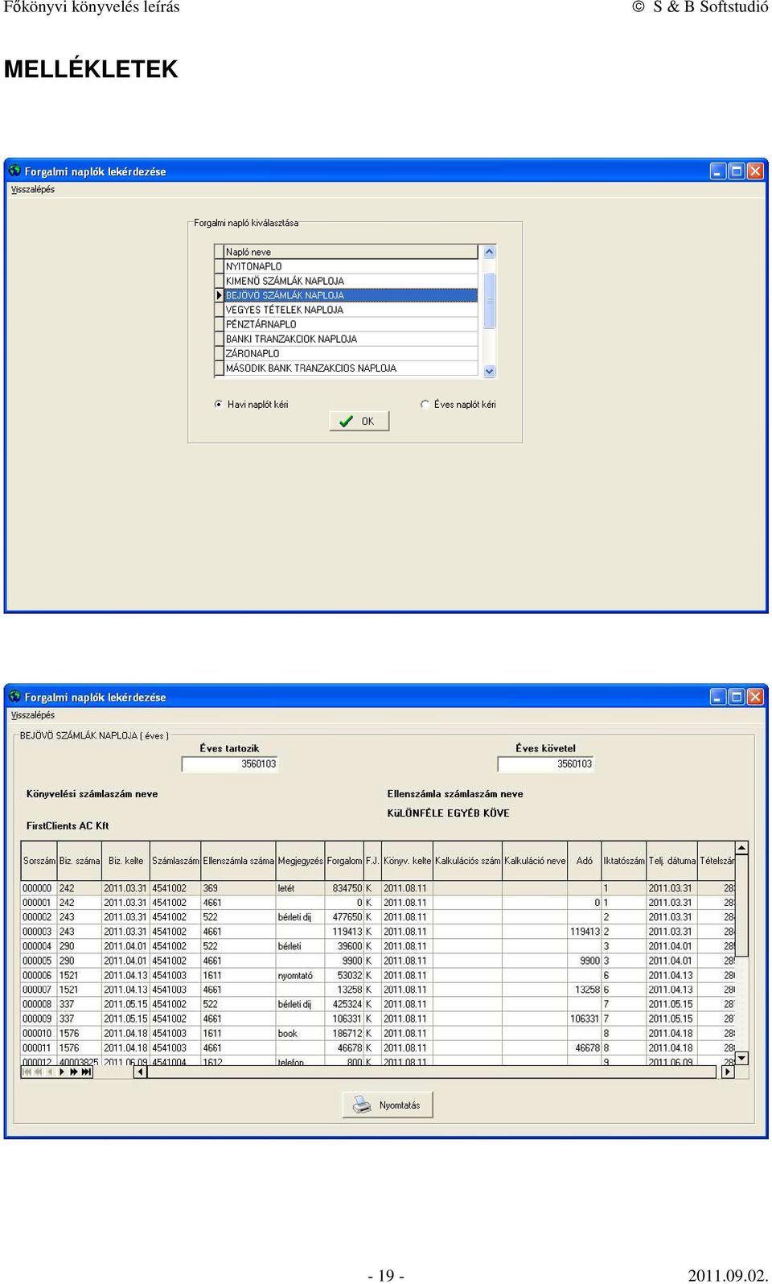Click the Megjegyzés cell 'nyomtató'
The width and height of the screenshot is (772, 1284).
pyautogui.click(x=301, y=975)
